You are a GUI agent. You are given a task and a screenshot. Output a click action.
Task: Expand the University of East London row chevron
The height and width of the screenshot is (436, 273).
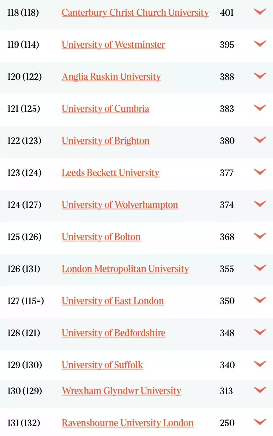coord(260,300)
